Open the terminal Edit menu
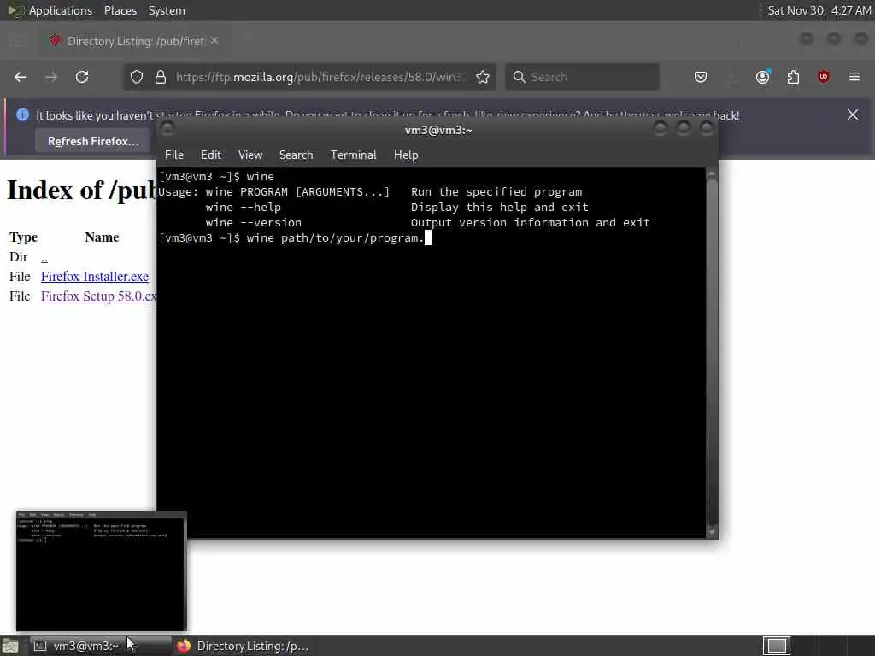 pos(210,155)
